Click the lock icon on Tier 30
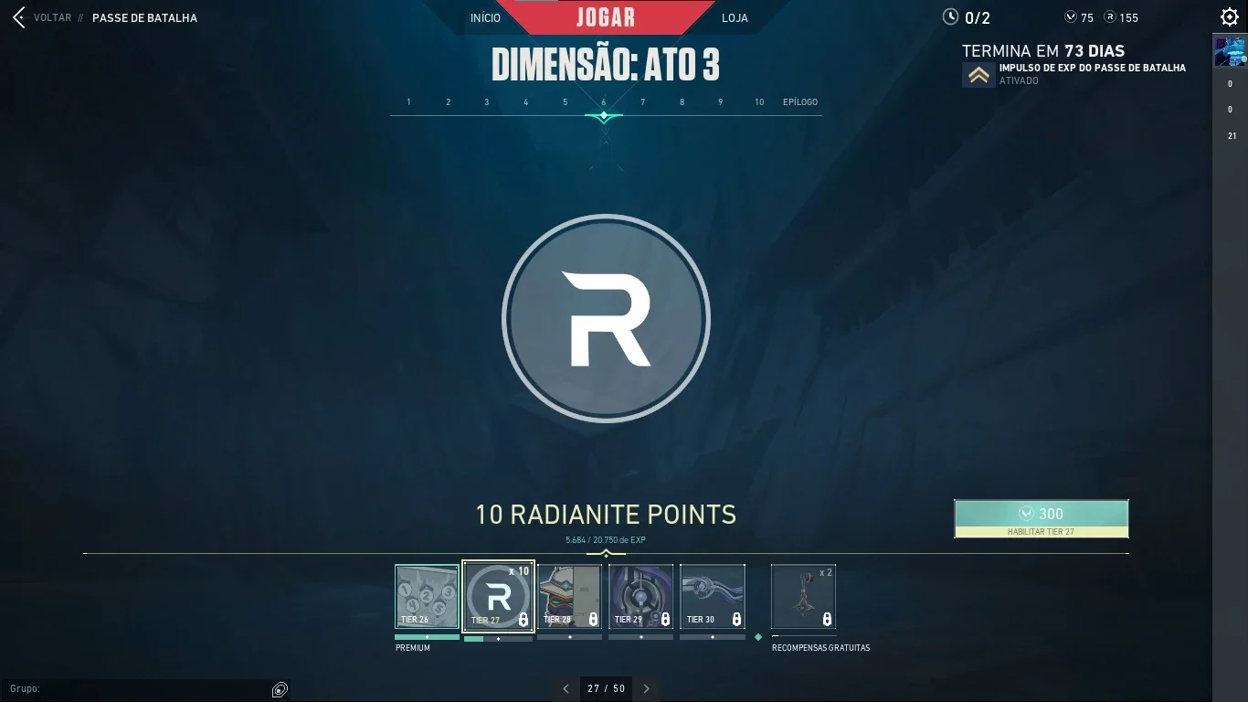The image size is (1248, 702). tap(736, 620)
